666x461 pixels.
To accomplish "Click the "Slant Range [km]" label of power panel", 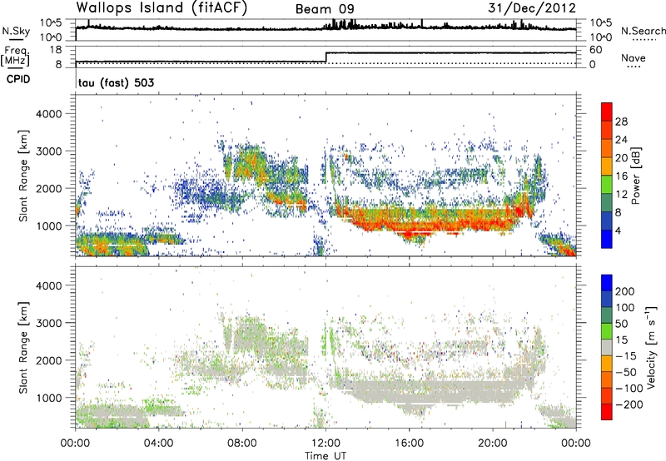I will coord(23,176).
